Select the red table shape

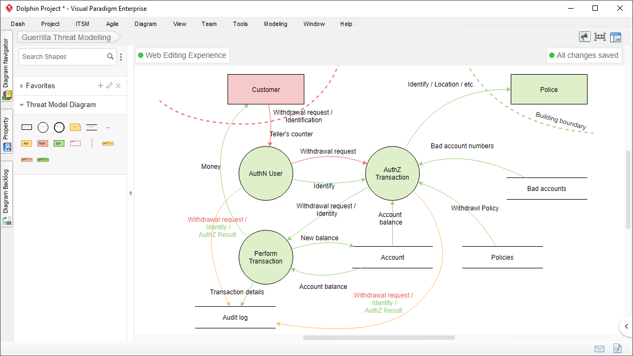pyautogui.click(x=27, y=160)
